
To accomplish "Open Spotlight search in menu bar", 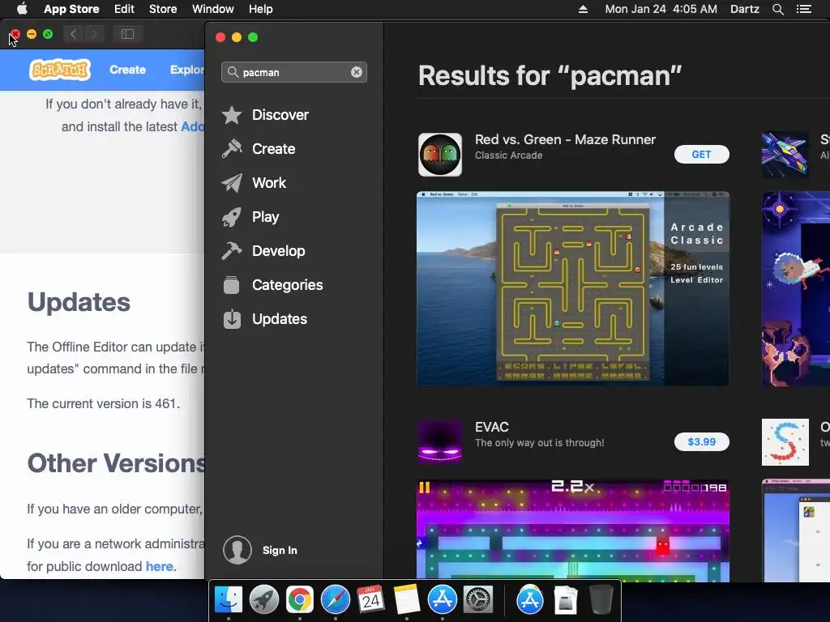I will pyautogui.click(x=778, y=9).
